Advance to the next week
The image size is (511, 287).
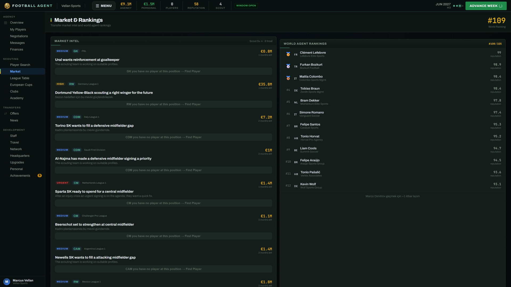(486, 6)
